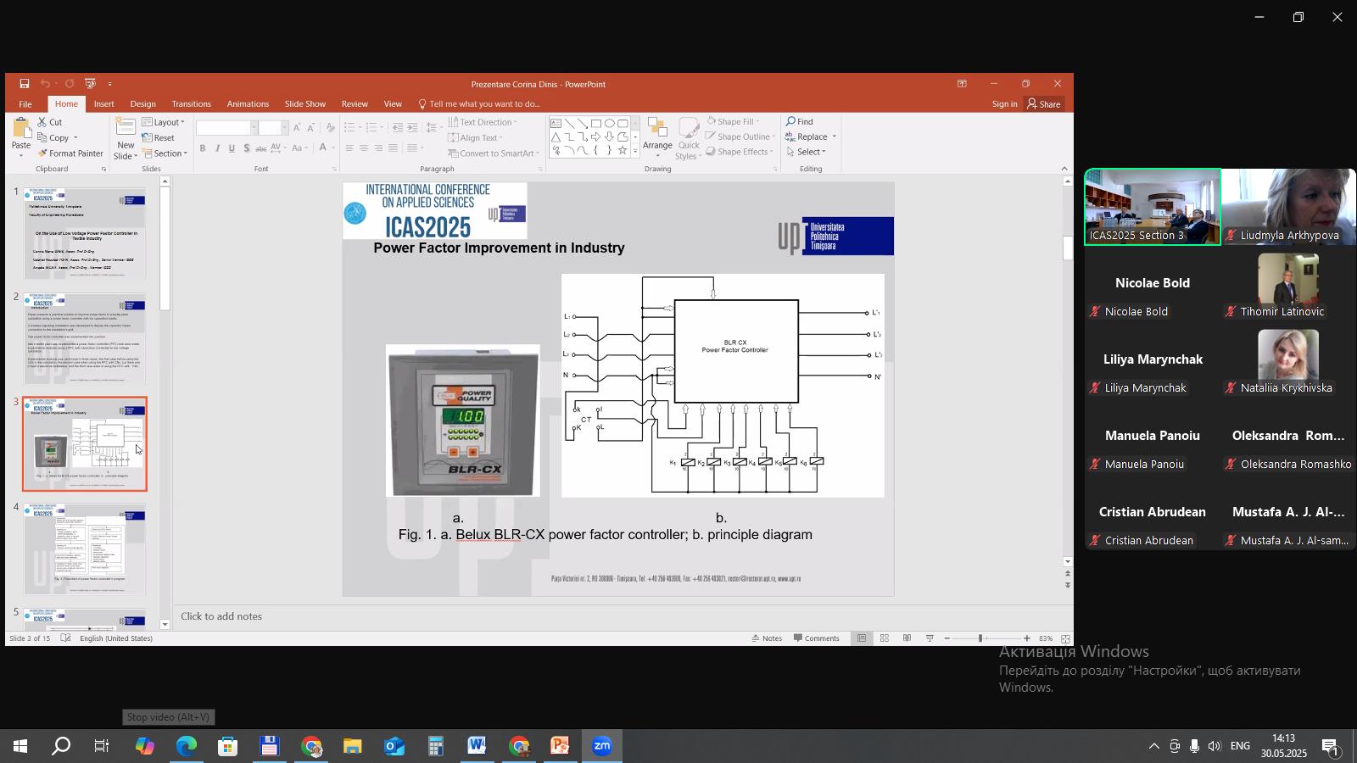Click Normal view icon in status bar
This screenshot has height=763, width=1357.
click(862, 638)
